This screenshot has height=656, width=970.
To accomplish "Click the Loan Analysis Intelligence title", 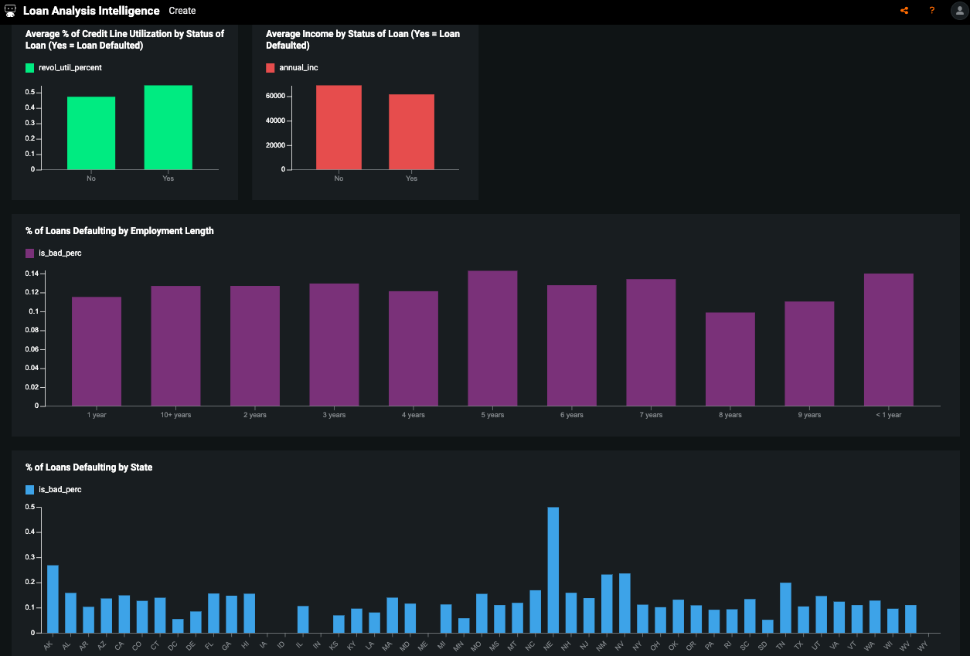I will tap(91, 11).
